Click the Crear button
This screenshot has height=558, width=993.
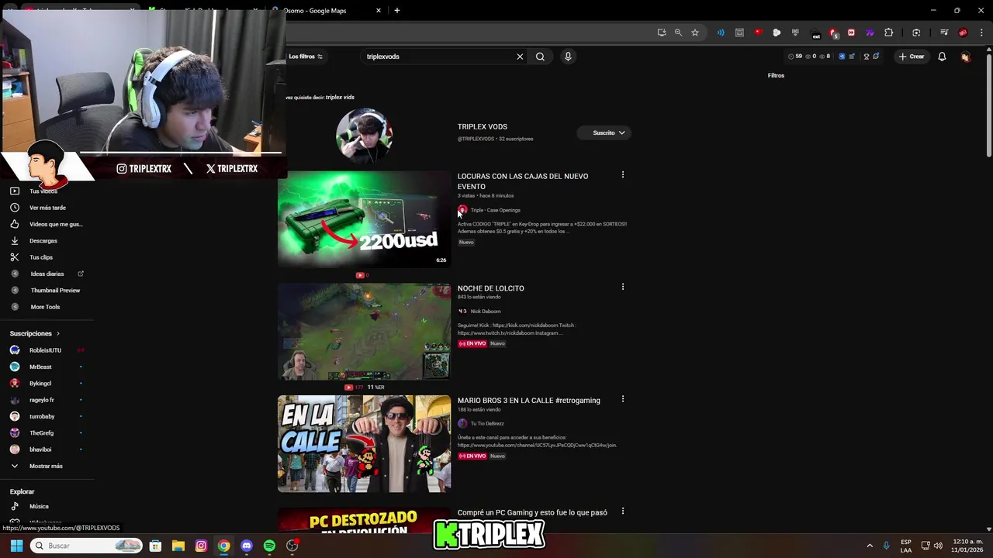pyautogui.click(x=912, y=57)
